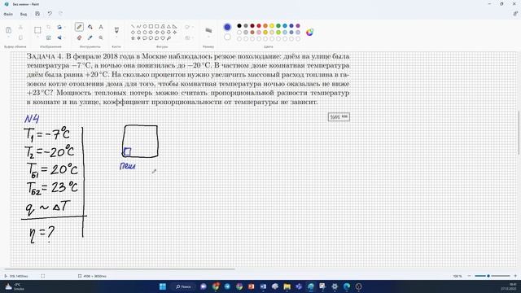Pick the Right arrow shape
Viewport: 521px width, 293px height.
tap(151, 33)
